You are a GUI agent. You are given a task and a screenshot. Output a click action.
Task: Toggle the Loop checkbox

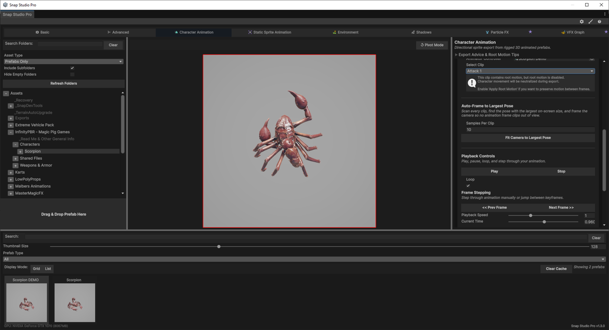pos(468,185)
